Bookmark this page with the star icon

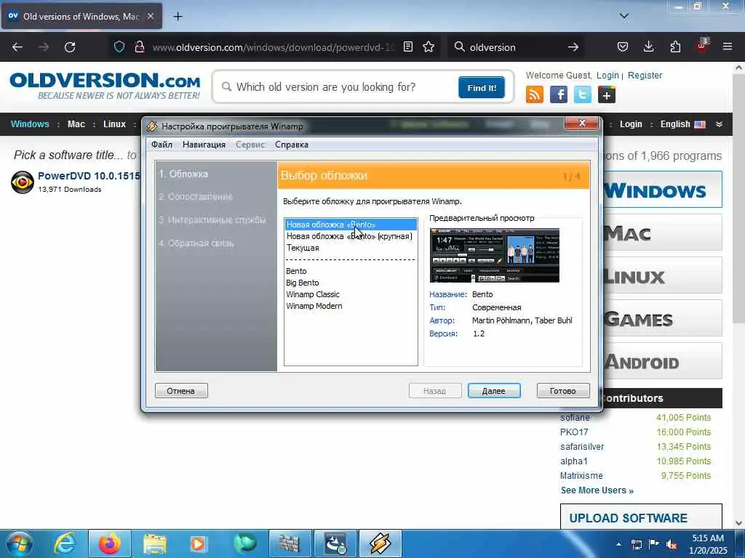point(429,46)
